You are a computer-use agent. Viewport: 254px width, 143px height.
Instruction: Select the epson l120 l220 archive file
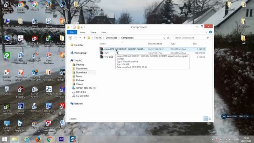pyautogui.click(x=152, y=49)
